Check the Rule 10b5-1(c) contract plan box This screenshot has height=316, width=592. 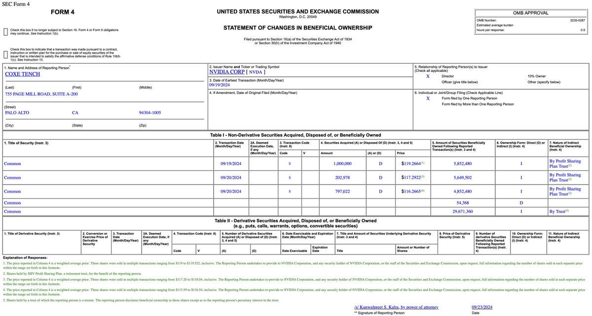point(5,54)
